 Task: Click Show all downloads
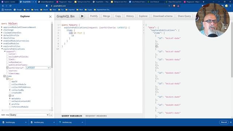pyautogui.click(x=224, y=122)
